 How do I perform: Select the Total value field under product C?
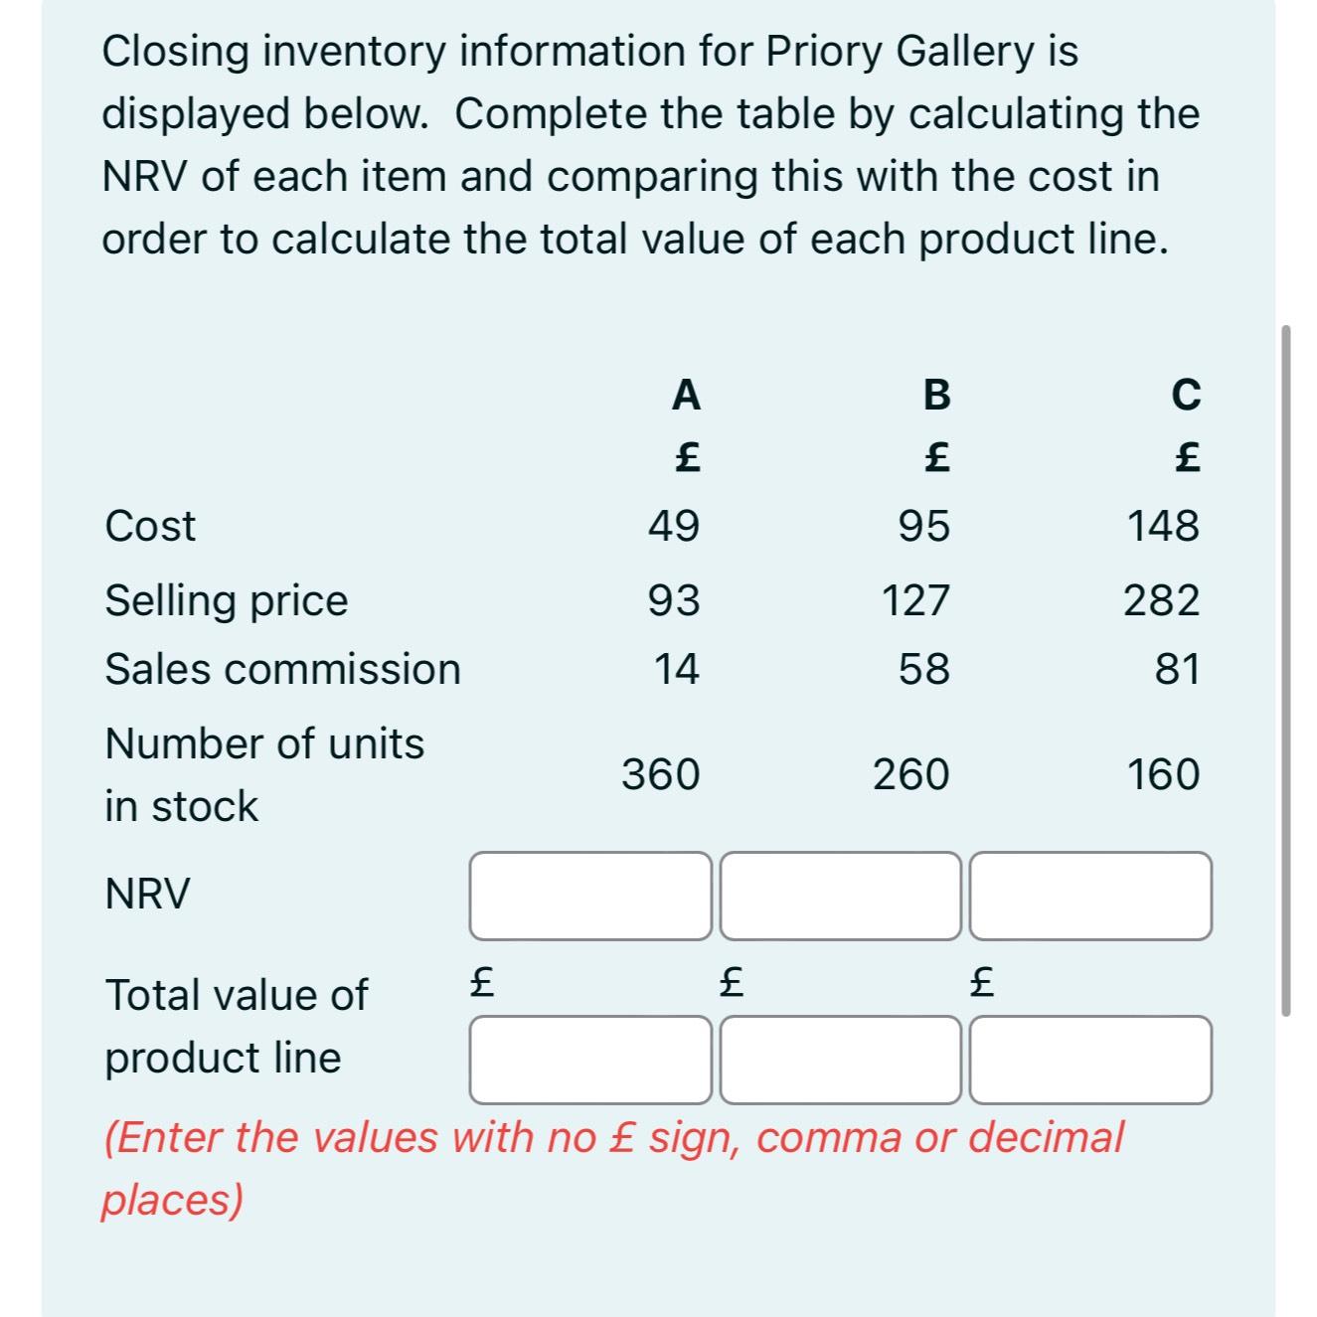[x=1090, y=1060]
